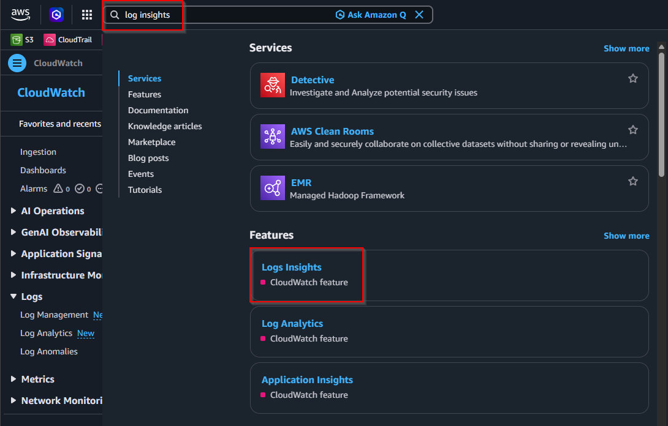Click the OK alarms checkmark count
The height and width of the screenshot is (426, 668).
coord(83,189)
